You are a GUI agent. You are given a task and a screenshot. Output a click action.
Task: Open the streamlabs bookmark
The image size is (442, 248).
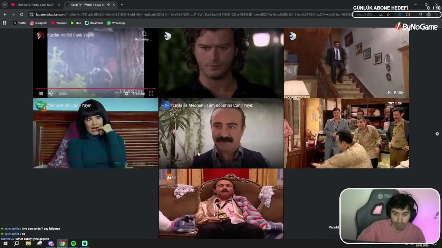pyautogui.click(x=94, y=23)
